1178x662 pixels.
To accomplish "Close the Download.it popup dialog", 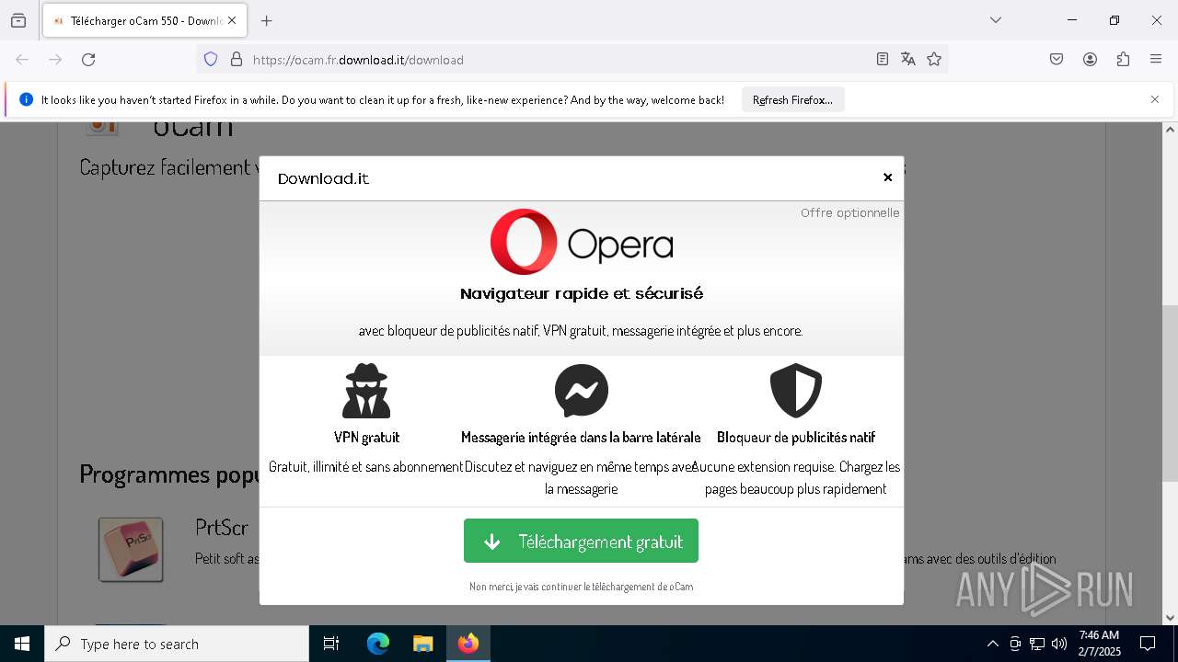I will click(887, 177).
